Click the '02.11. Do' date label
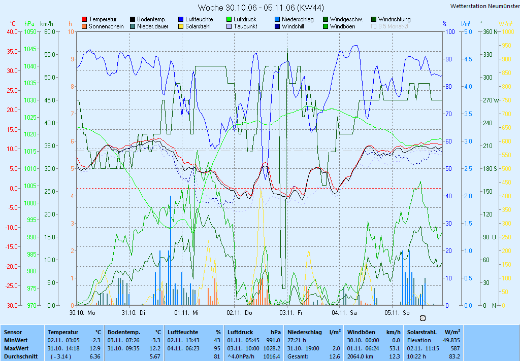The height and width of the screenshot is (361, 520). pyautogui.click(x=240, y=313)
